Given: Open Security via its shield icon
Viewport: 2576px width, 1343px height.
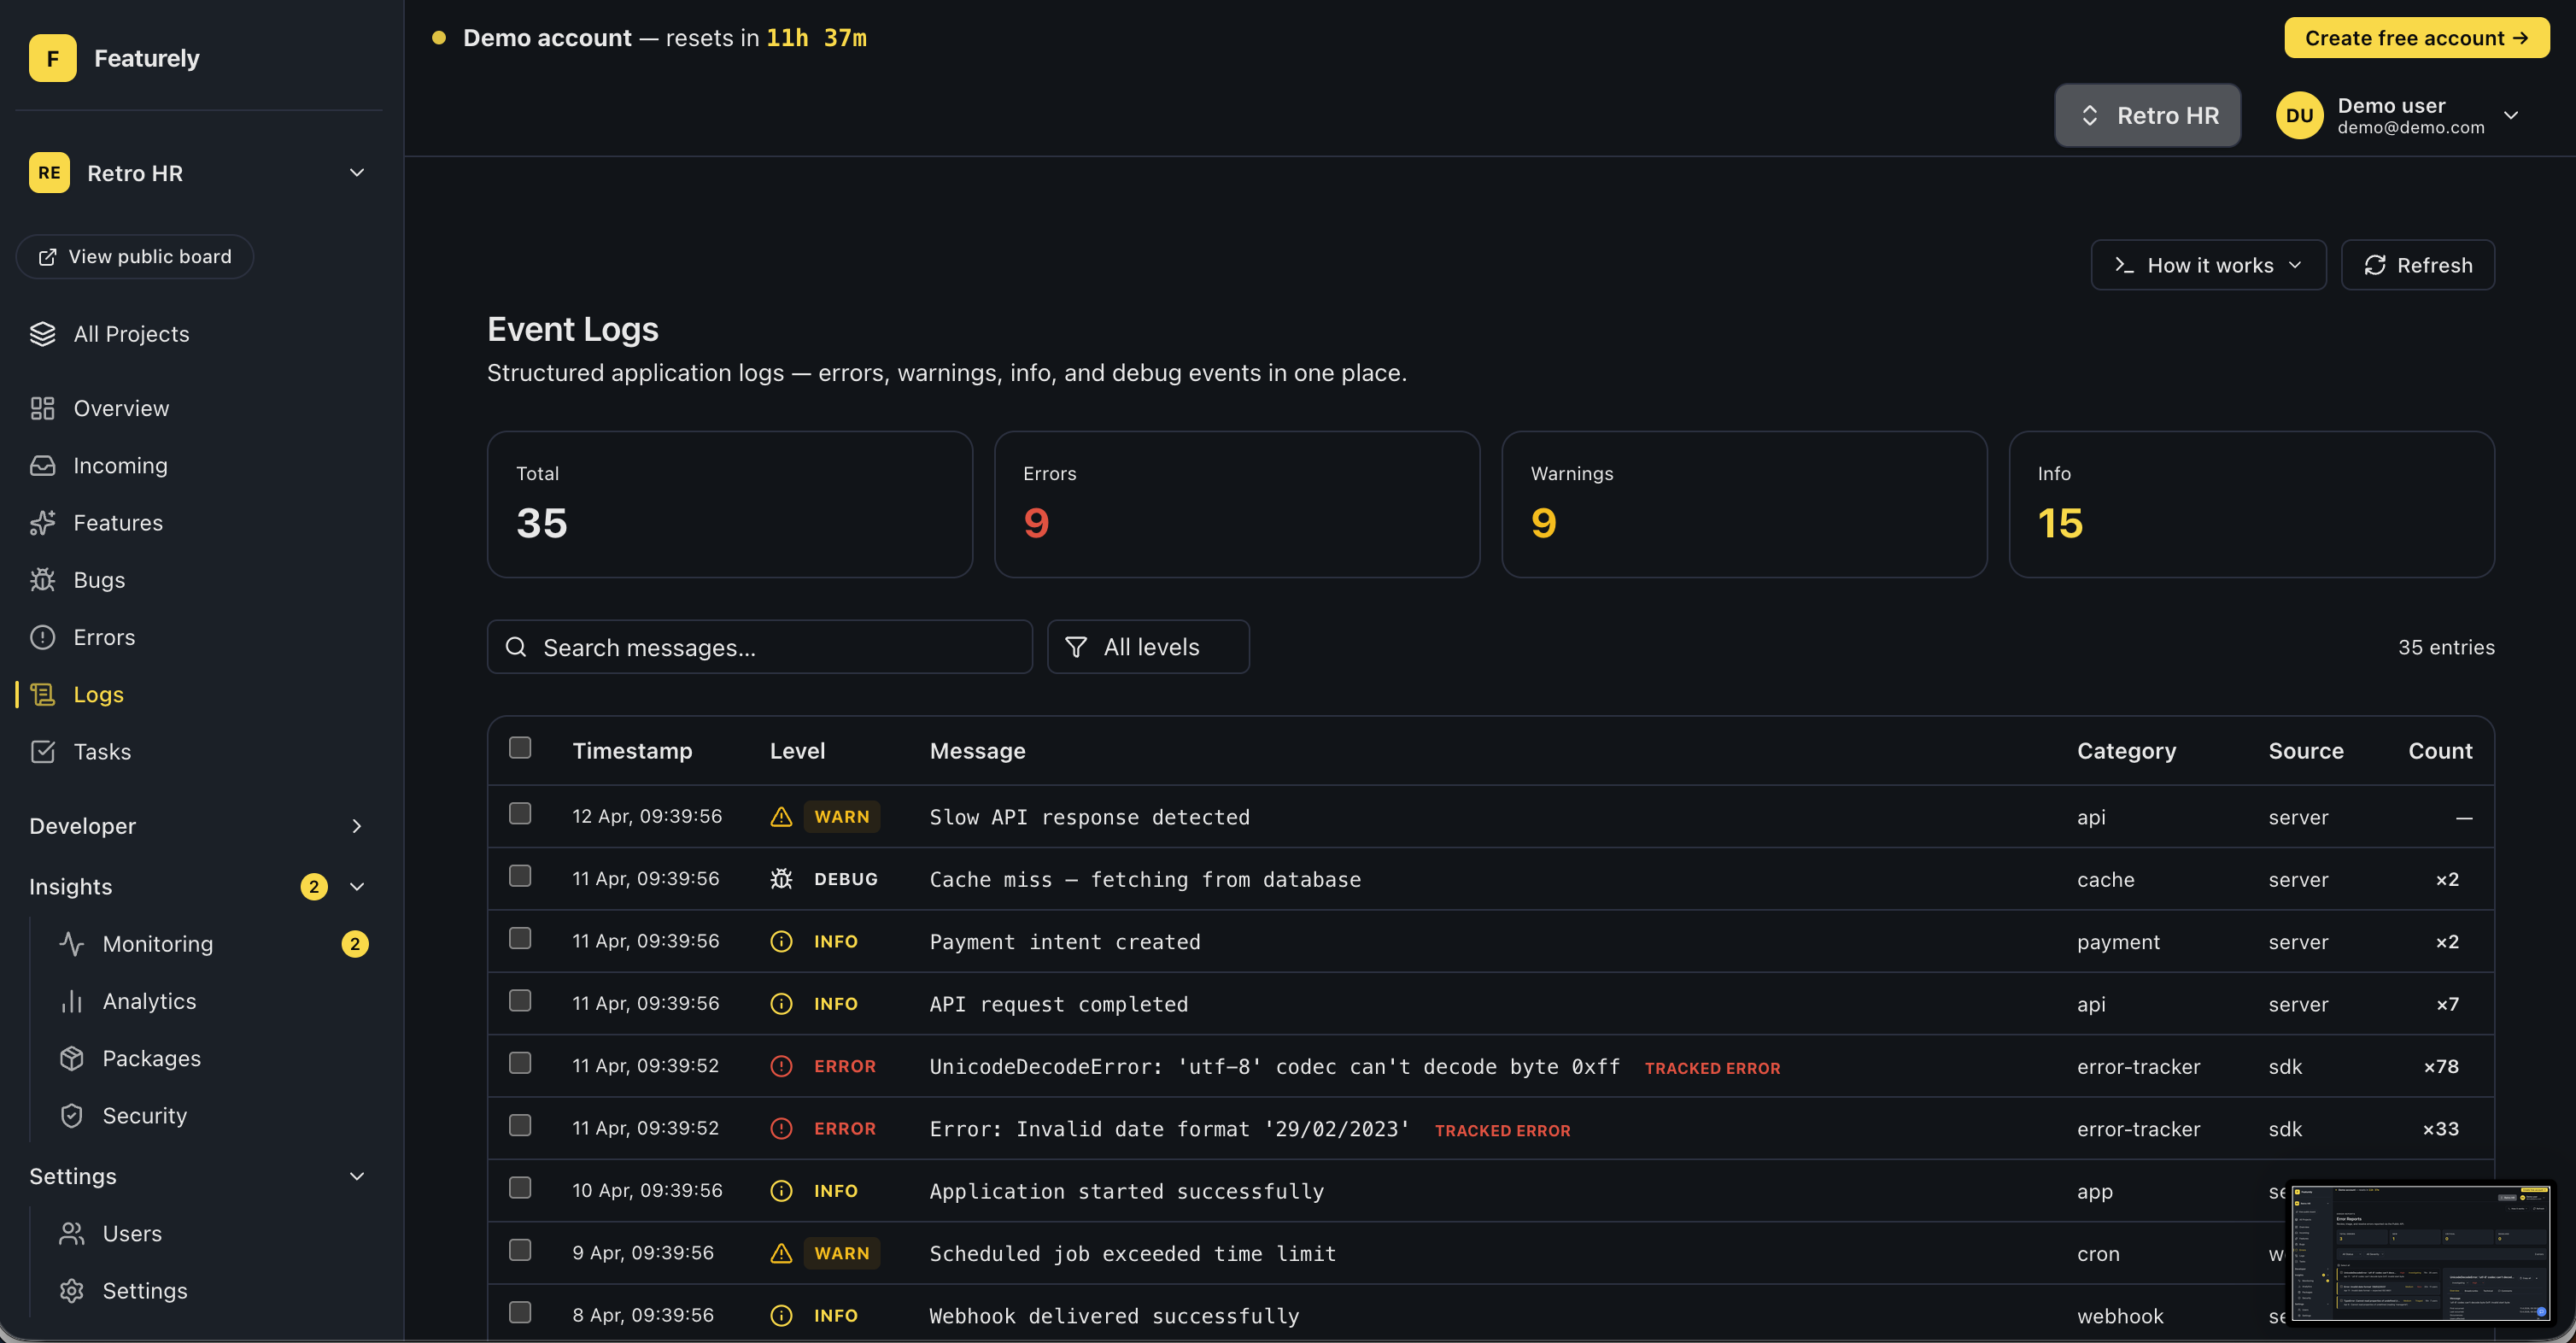Looking at the screenshot, I should 71,1116.
